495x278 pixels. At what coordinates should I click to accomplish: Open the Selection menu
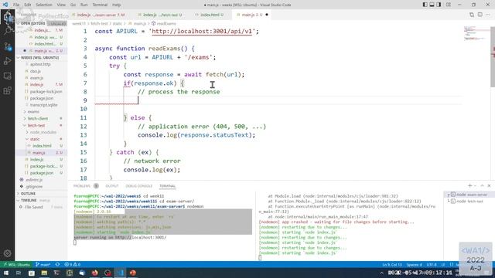pos(44,5)
